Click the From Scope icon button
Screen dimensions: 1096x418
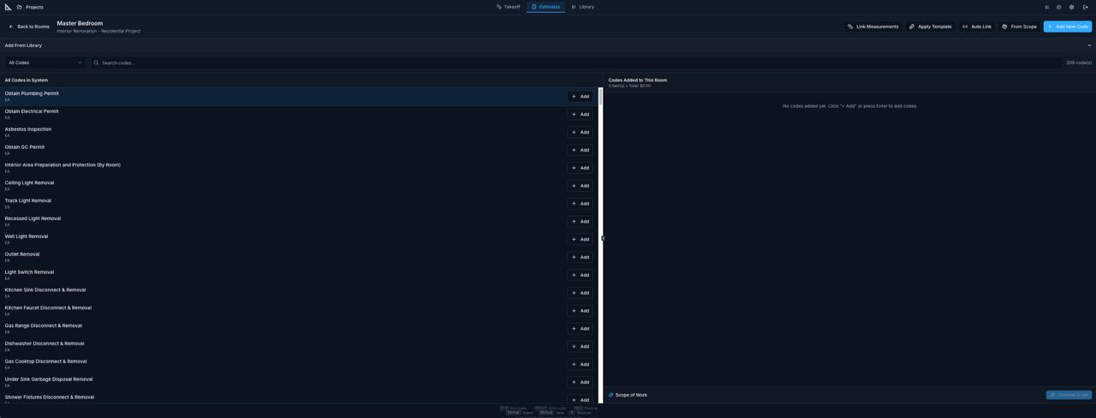[1004, 27]
